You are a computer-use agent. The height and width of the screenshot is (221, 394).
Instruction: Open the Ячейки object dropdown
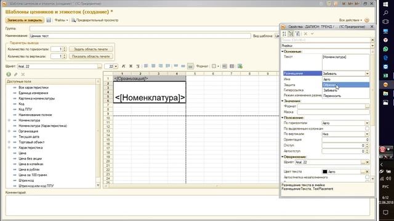pyautogui.click(x=372, y=45)
